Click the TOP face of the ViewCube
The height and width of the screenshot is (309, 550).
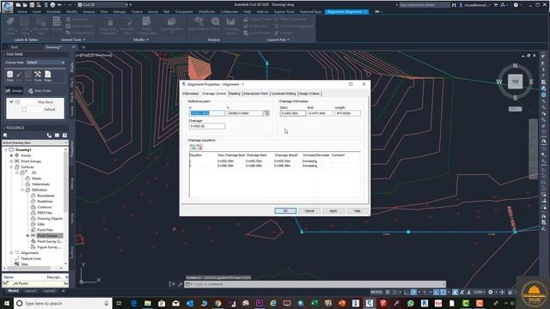pyautogui.click(x=515, y=82)
